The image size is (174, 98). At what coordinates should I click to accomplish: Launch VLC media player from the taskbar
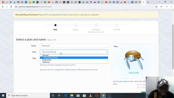click(91, 96)
